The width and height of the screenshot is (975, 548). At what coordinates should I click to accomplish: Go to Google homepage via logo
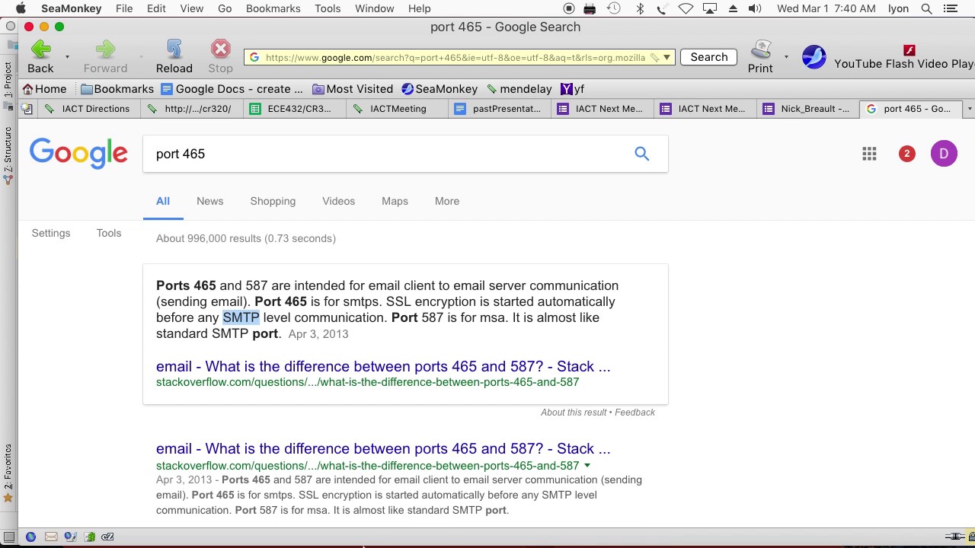[x=78, y=155]
